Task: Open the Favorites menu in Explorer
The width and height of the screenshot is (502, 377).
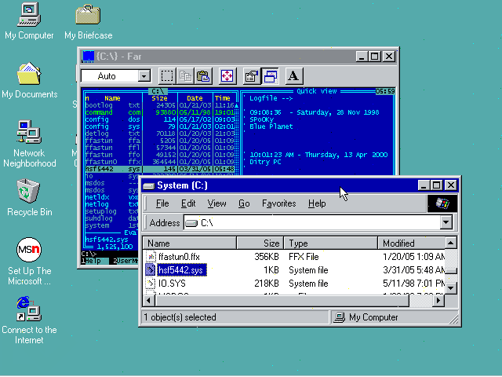Action: (279, 203)
